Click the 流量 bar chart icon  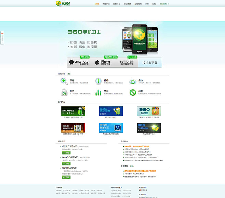tap(98, 93)
